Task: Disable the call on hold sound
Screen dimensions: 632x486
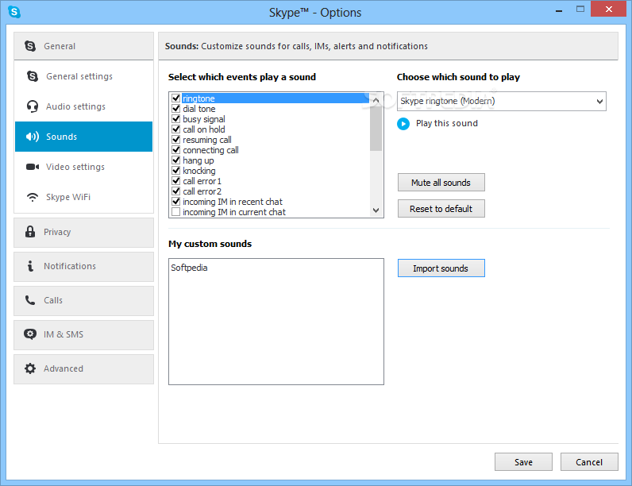Action: point(175,129)
